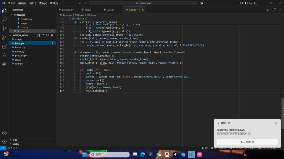Go forward with navigation arrow

click(x=85, y=3)
